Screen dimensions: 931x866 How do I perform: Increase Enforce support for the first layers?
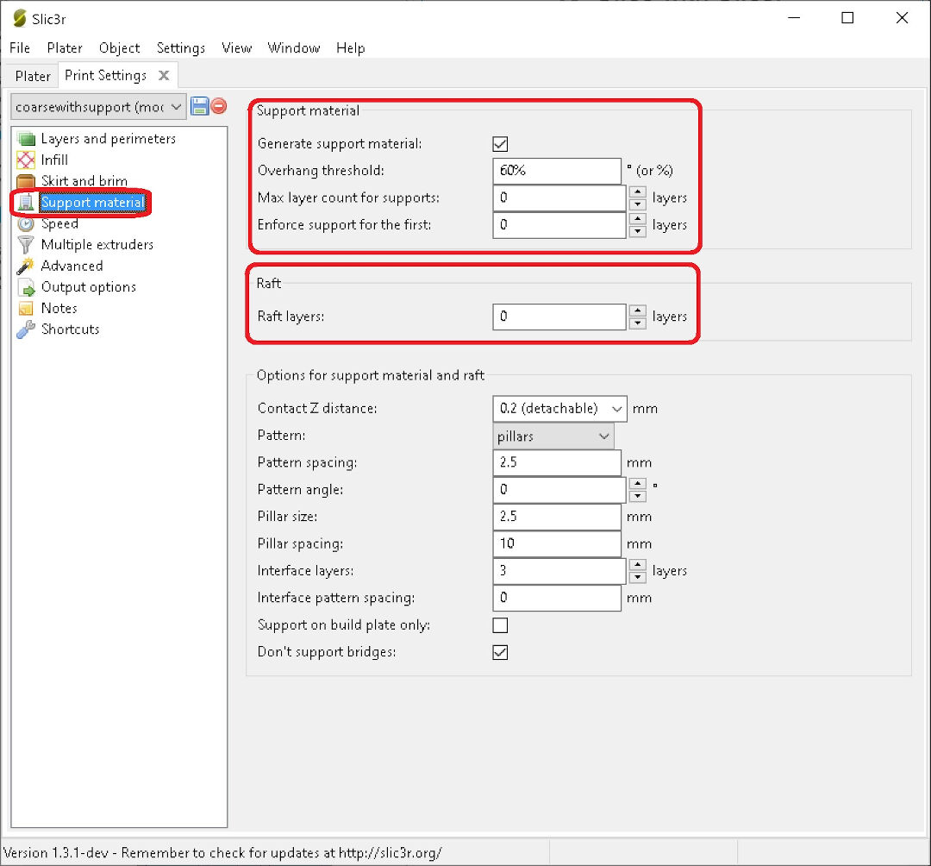point(637,218)
